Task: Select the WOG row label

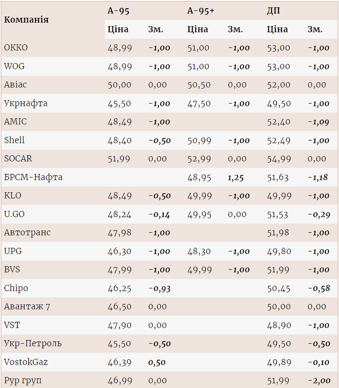Action: pyautogui.click(x=15, y=66)
